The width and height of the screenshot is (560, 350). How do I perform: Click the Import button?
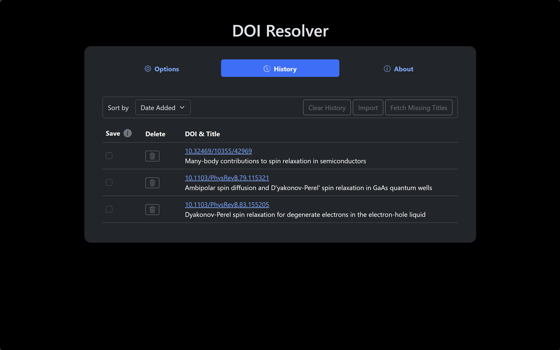tap(368, 107)
